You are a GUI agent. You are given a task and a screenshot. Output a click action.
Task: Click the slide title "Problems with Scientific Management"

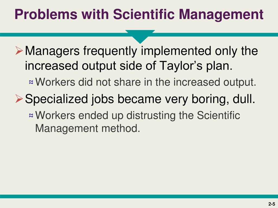pos(139,14)
